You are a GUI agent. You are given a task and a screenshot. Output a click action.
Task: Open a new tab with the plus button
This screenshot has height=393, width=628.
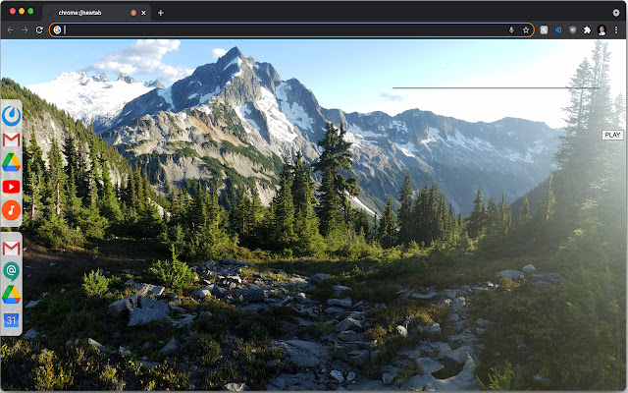tap(161, 13)
